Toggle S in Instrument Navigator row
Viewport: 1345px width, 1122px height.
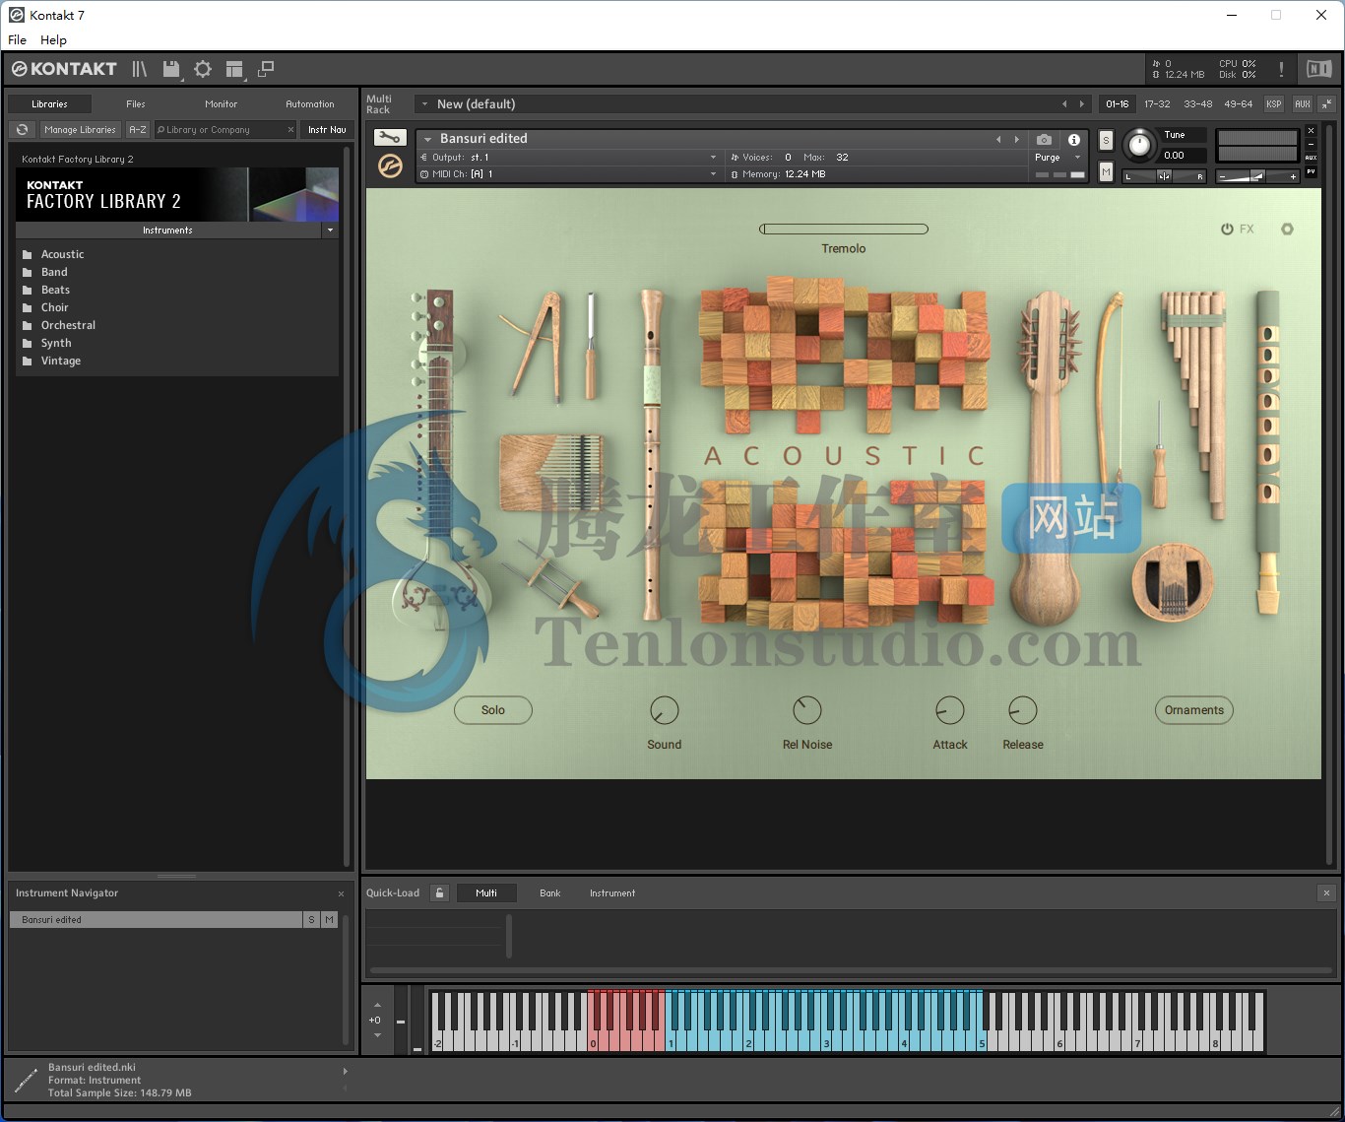(x=311, y=919)
